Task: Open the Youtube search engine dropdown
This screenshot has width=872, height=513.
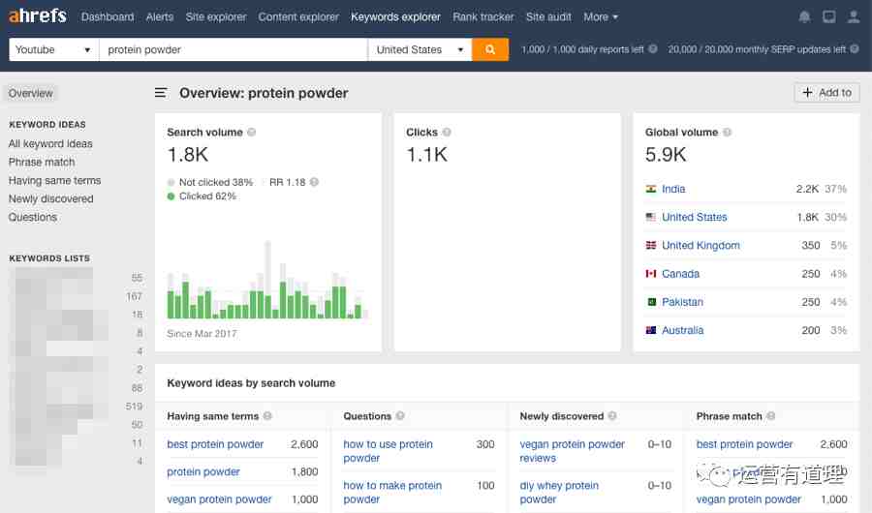Action: (53, 49)
